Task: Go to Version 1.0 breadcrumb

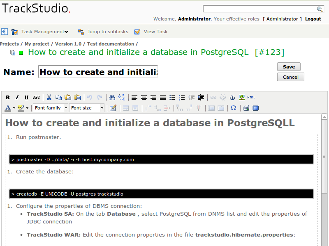Action: 68,44
